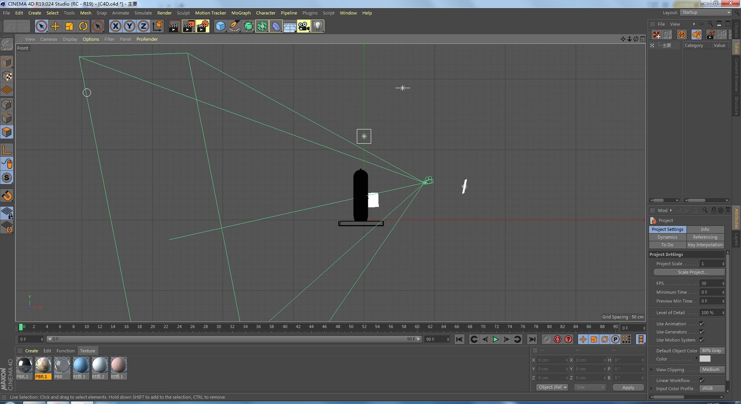Open the Spline Pen tool

(234, 26)
